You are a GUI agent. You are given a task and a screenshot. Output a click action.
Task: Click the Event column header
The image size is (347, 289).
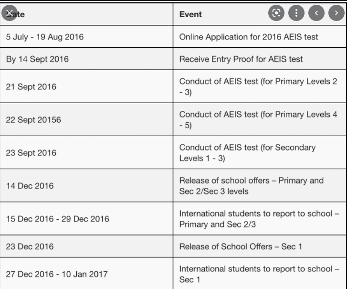click(190, 14)
